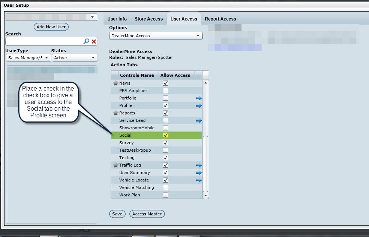Switch to the Store Access tab
This screenshot has width=369, height=237.
tap(149, 19)
